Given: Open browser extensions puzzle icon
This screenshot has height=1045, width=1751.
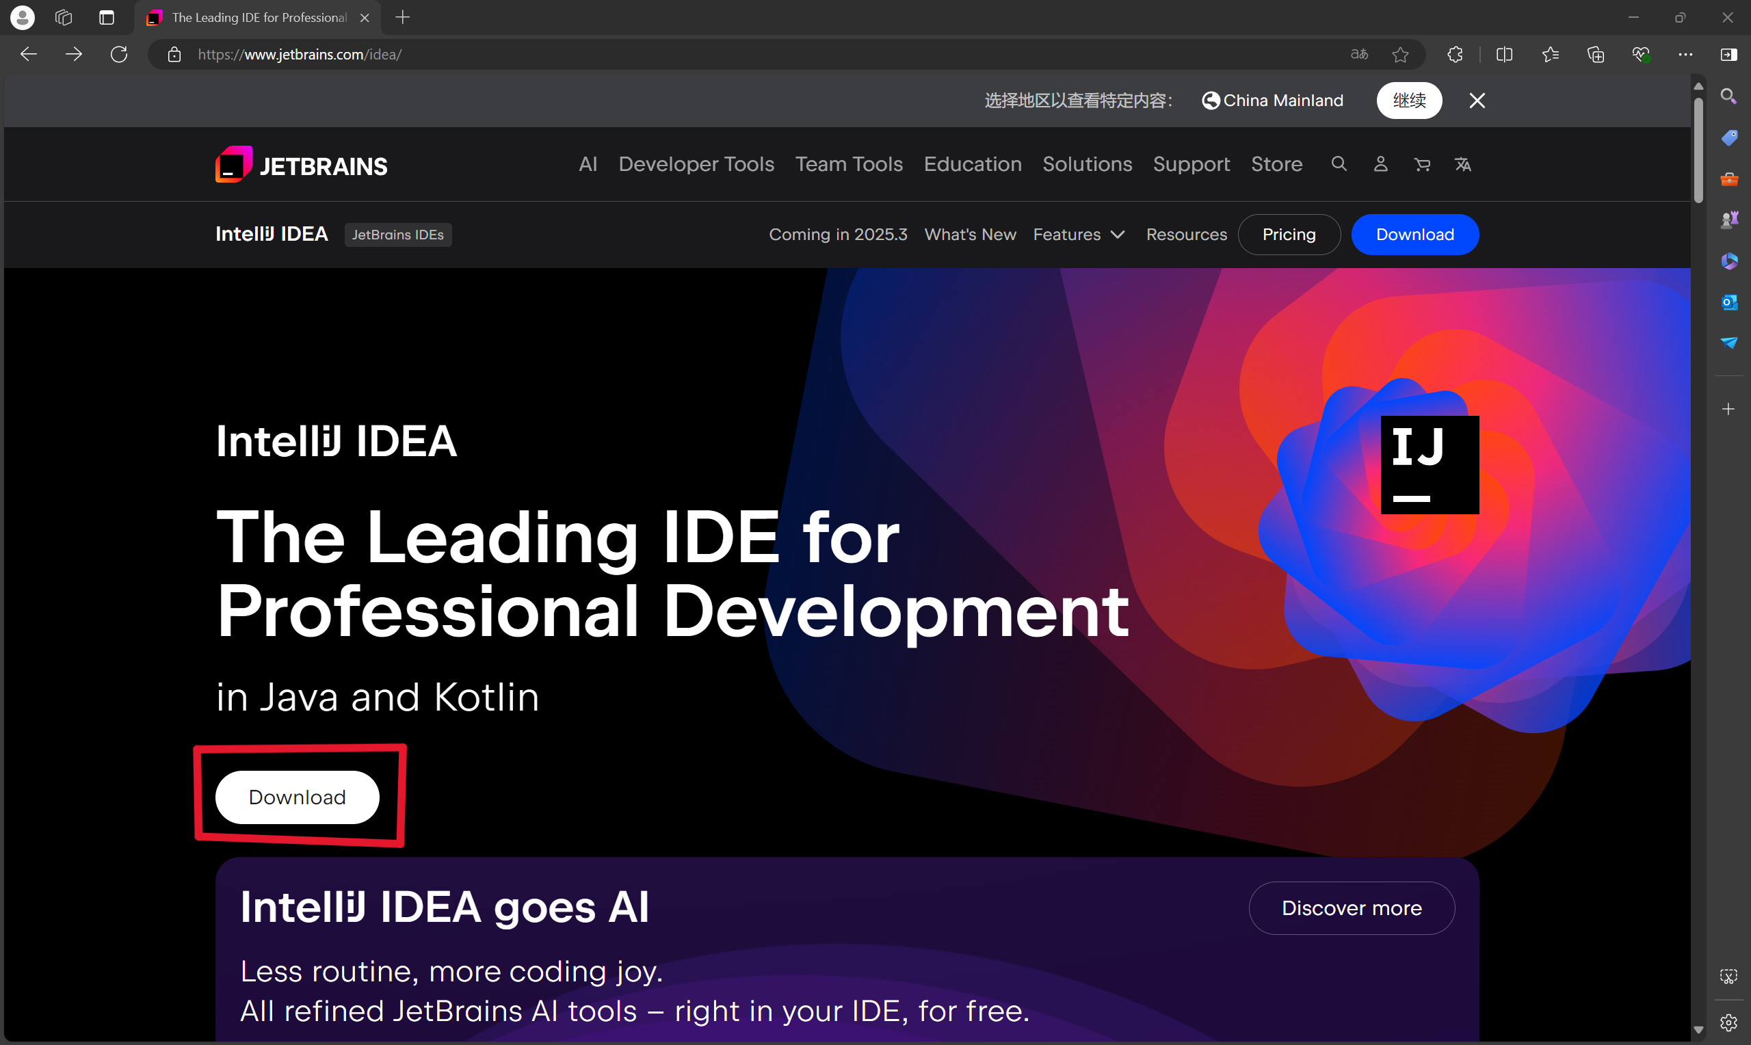Looking at the screenshot, I should 1455,54.
